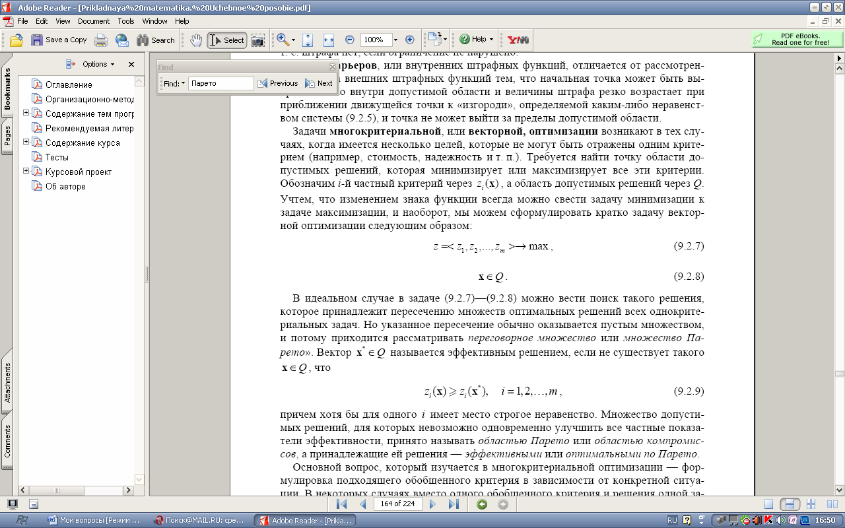Open bookmark Об авторе
Screen dimensions: 845x528
click(x=65, y=186)
